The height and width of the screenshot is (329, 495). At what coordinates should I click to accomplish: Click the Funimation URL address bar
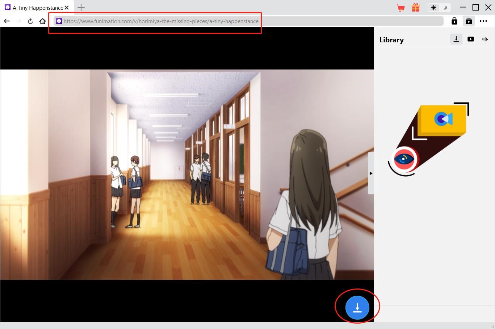(248, 21)
